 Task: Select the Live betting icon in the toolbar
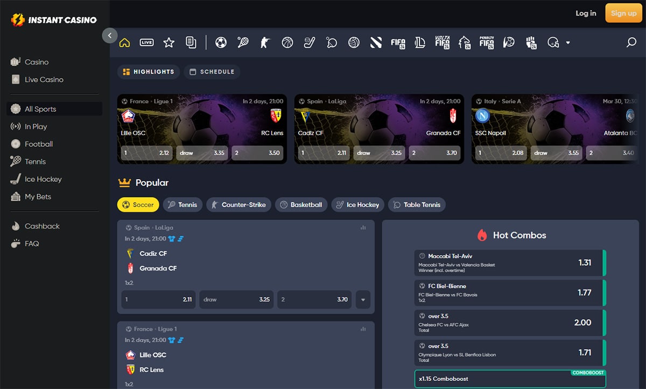(x=146, y=42)
